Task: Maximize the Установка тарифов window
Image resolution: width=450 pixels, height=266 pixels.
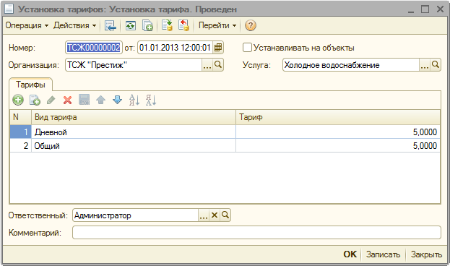Action: coord(425,9)
